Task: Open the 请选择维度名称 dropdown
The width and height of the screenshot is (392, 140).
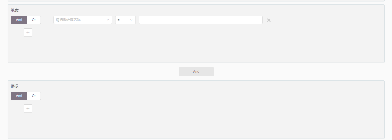Action: point(83,20)
